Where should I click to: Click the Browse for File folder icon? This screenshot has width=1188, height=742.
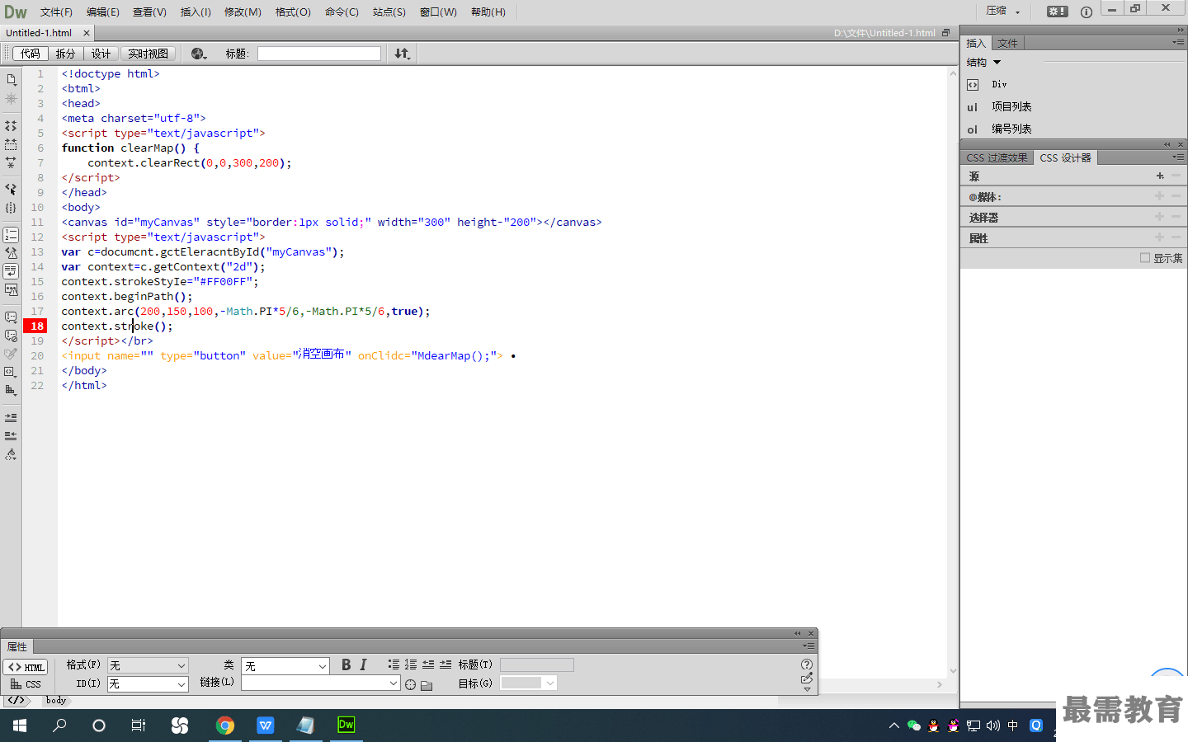click(x=427, y=685)
